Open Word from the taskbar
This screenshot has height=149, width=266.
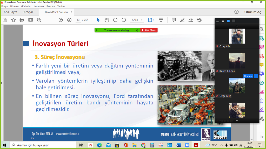[178, 145]
